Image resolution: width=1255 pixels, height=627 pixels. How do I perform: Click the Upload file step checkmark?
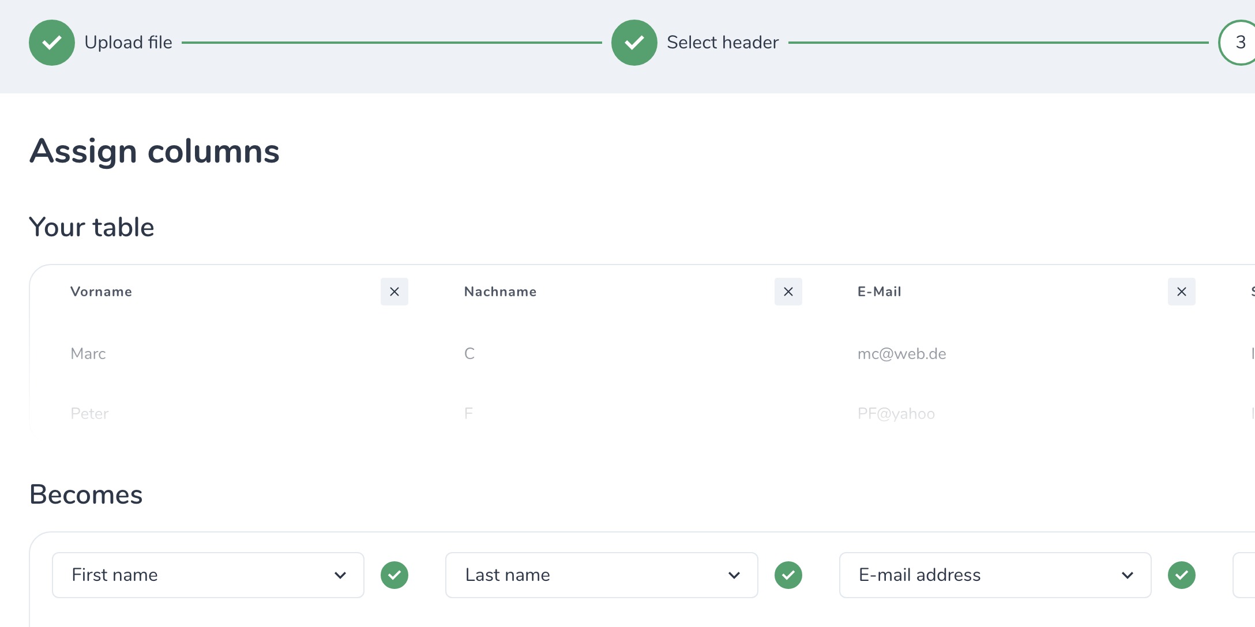point(52,43)
